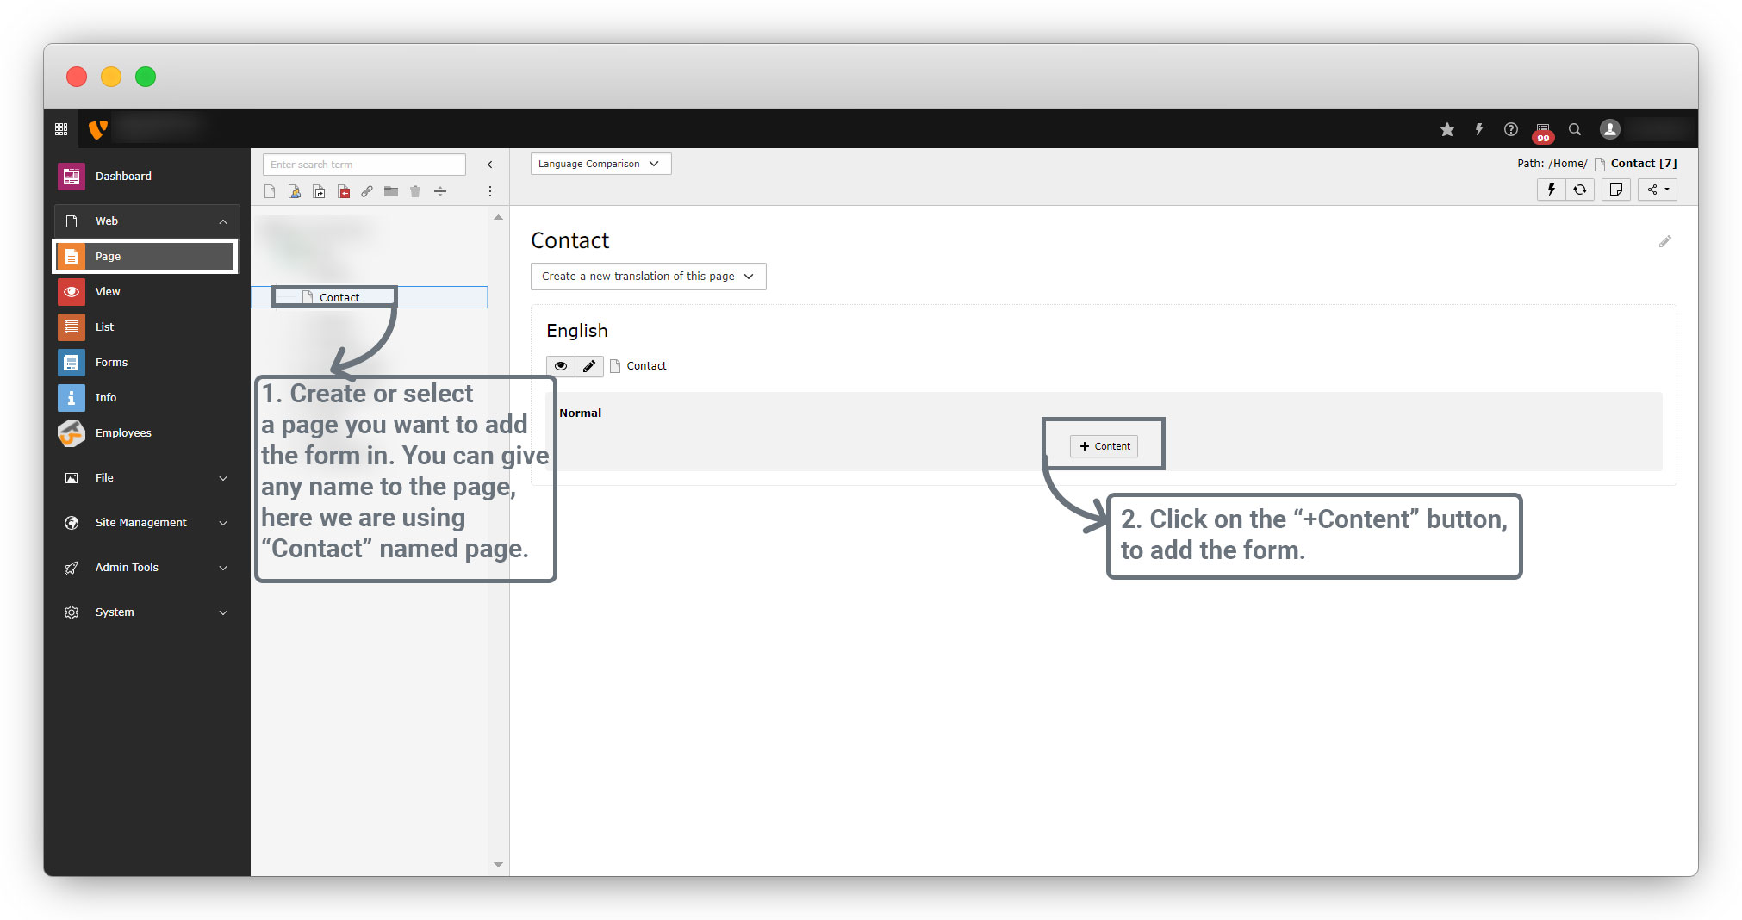Open the bookmarks star in top bar

point(1446,129)
